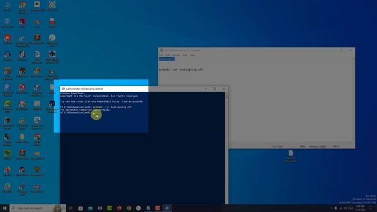Click the taskbar clock
Viewport: 377px width, 212px height.
(360, 208)
